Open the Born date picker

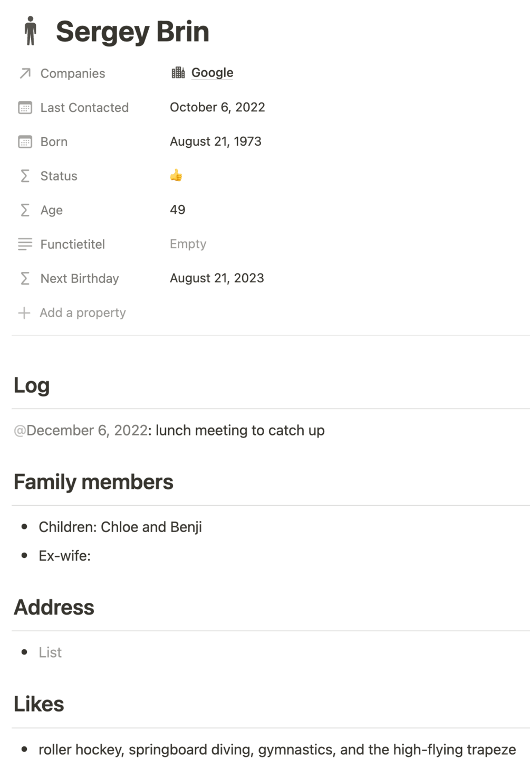(x=215, y=141)
